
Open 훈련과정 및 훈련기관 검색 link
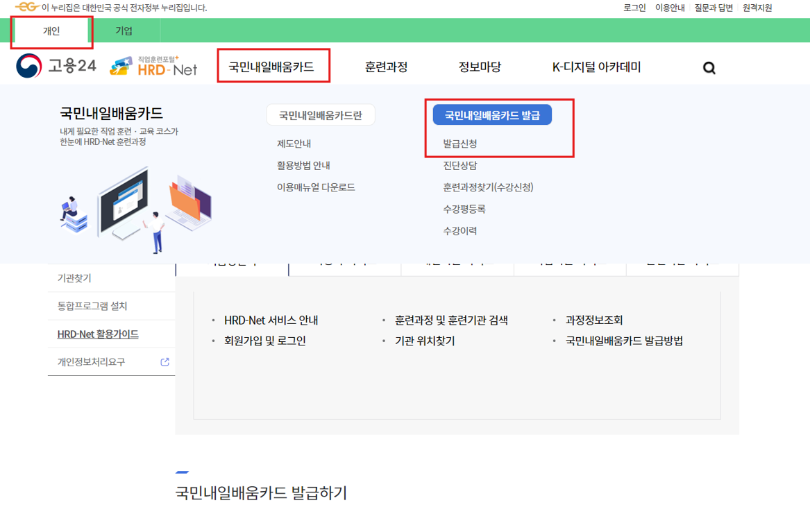(451, 320)
